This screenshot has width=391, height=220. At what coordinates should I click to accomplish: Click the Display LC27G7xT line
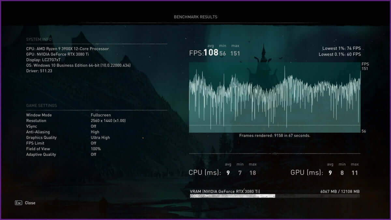[x=43, y=60]
